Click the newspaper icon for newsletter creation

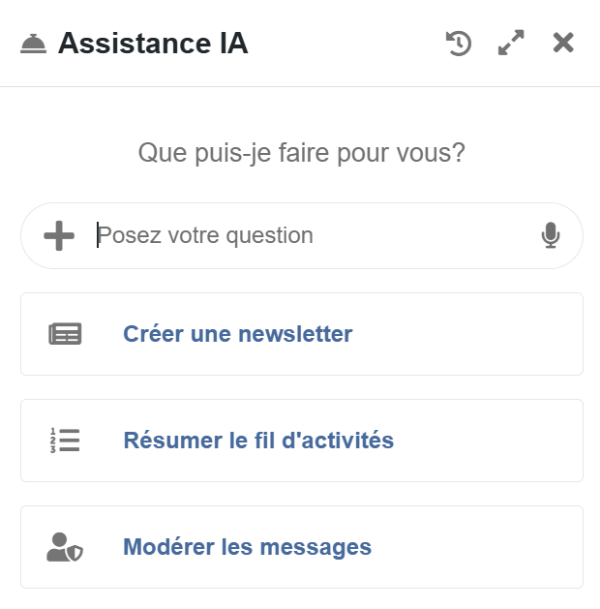66,334
